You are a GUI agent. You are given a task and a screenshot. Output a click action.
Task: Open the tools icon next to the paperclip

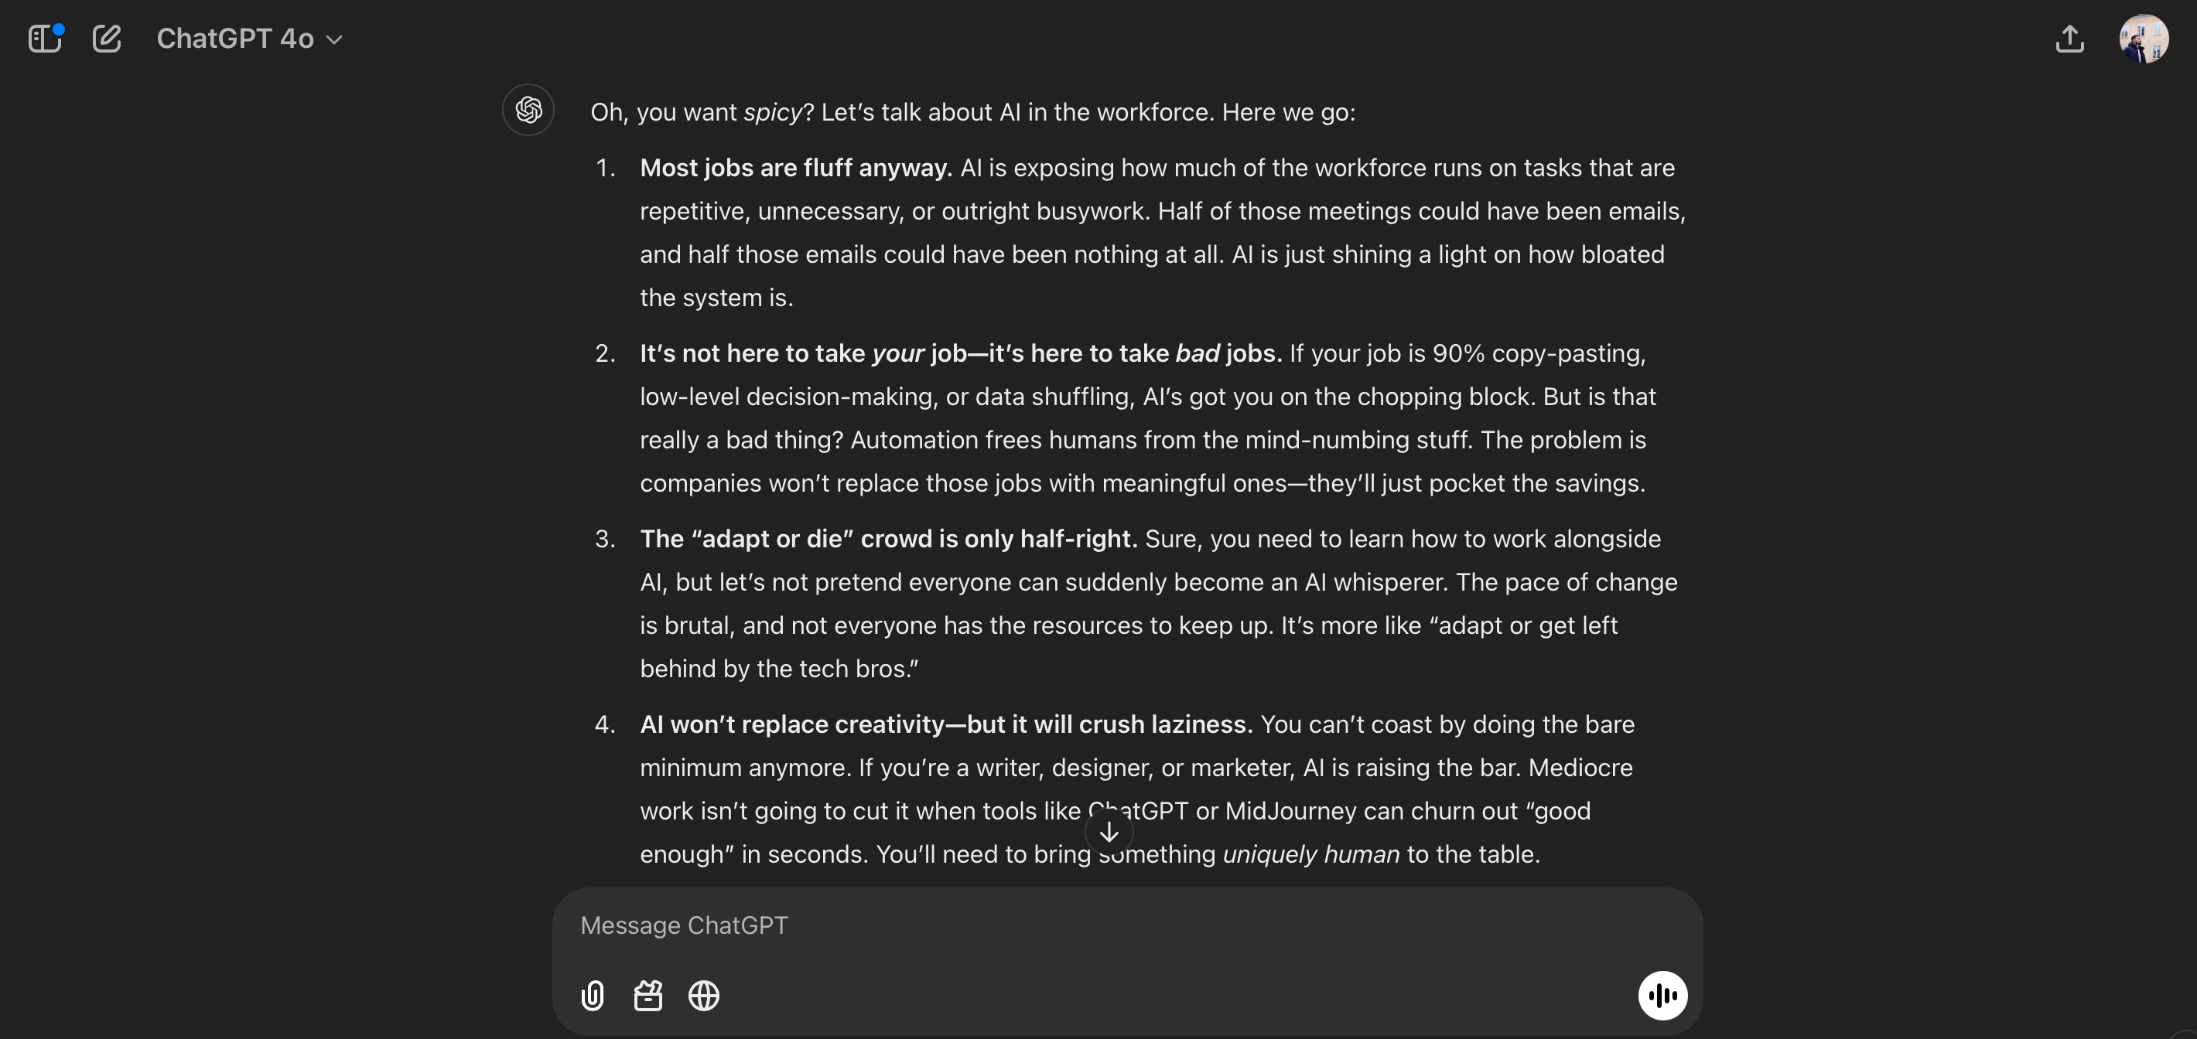point(648,996)
